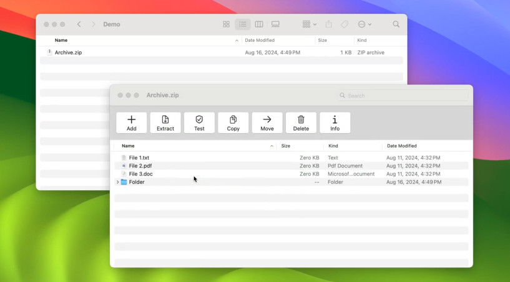
Task: Click the Microsof...ocument kind cell
Action: [x=351, y=174]
